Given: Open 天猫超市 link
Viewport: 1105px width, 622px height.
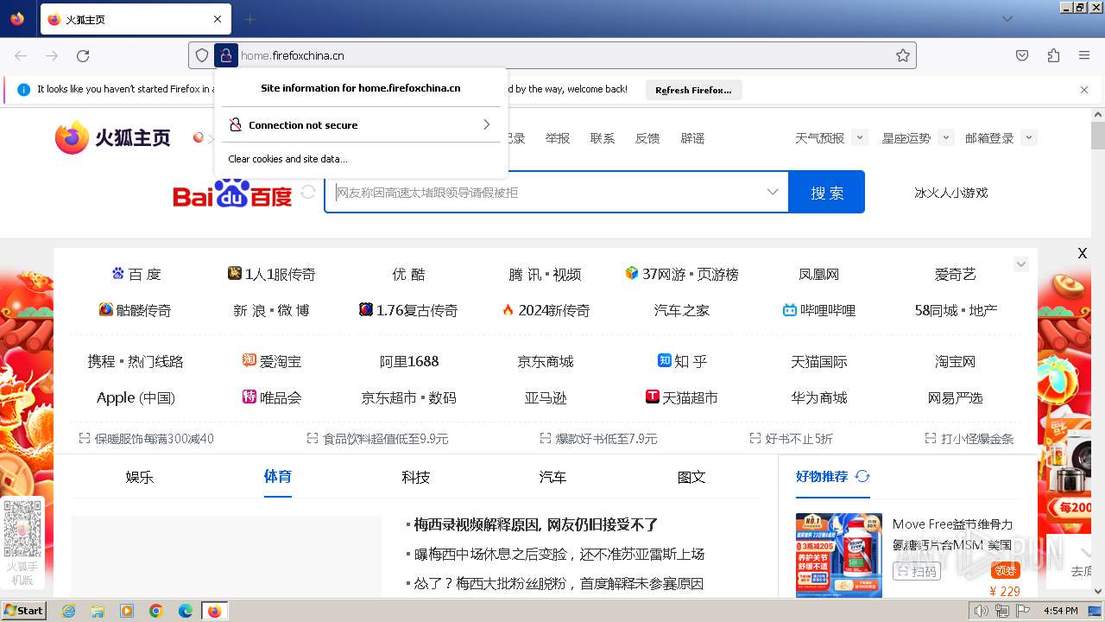Looking at the screenshot, I should tap(682, 397).
